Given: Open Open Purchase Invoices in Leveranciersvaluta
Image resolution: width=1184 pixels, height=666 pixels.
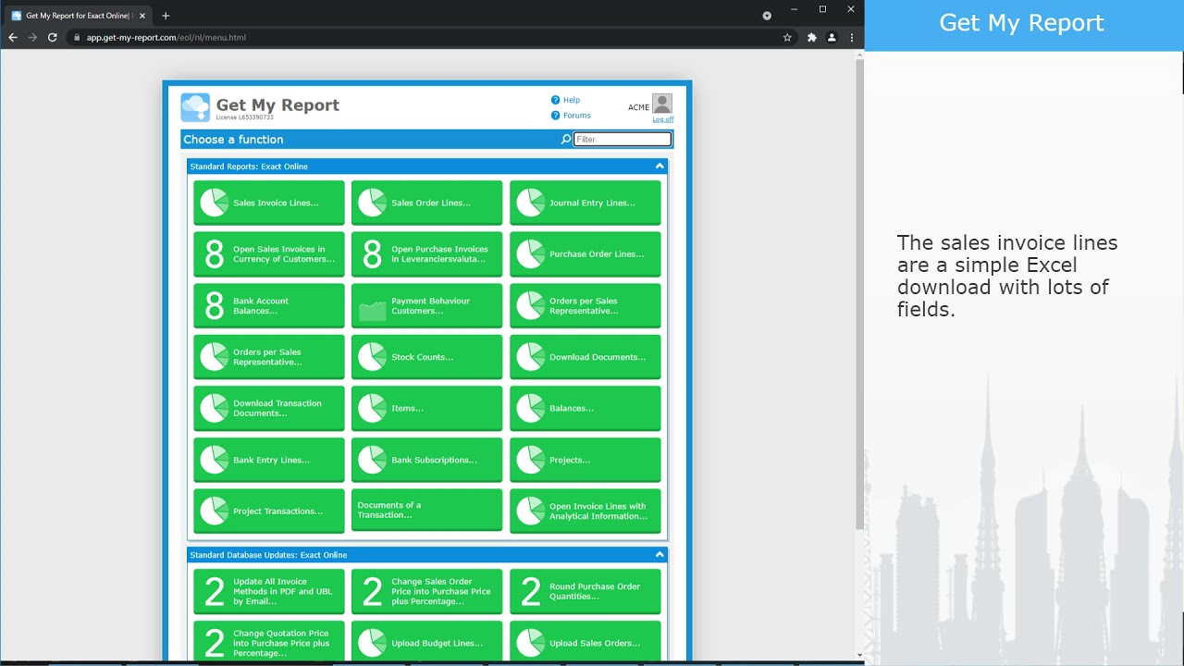Looking at the screenshot, I should 426,254.
